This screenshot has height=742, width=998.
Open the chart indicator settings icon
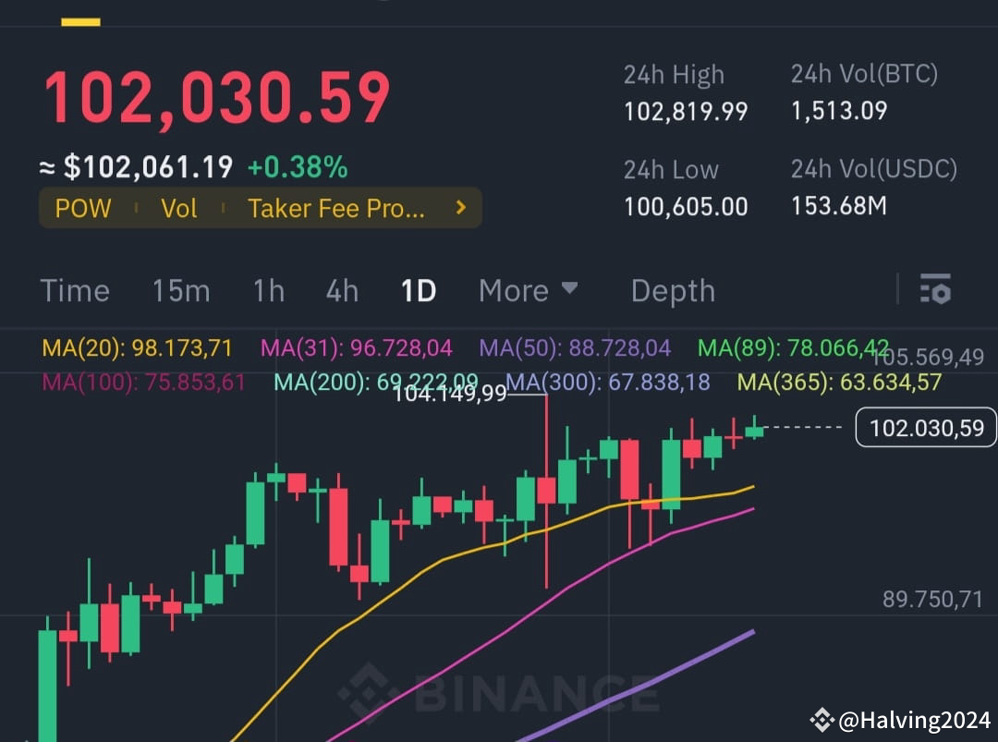[x=937, y=290]
